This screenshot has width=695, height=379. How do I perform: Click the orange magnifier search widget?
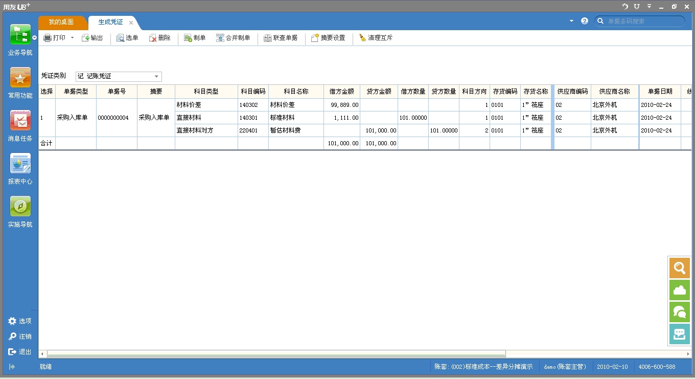[680, 268]
